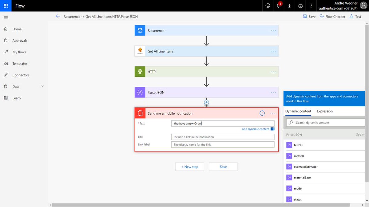Select estimateEstimator dynamic content

point(306,167)
